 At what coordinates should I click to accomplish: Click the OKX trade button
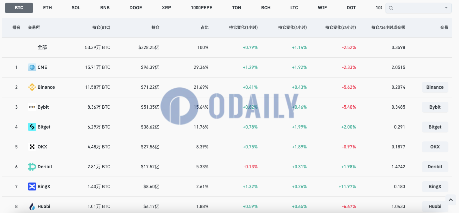click(435, 147)
